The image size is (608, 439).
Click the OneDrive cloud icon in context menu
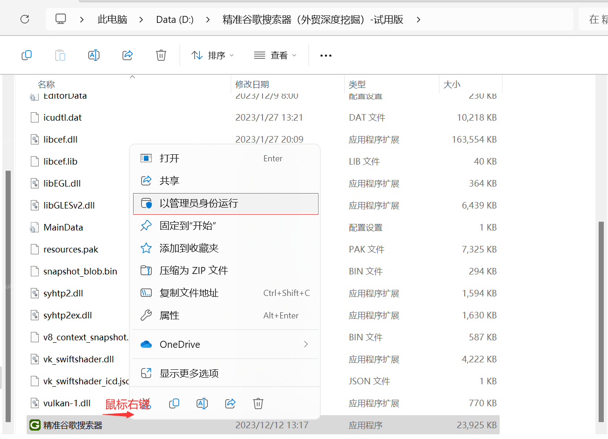pos(146,345)
